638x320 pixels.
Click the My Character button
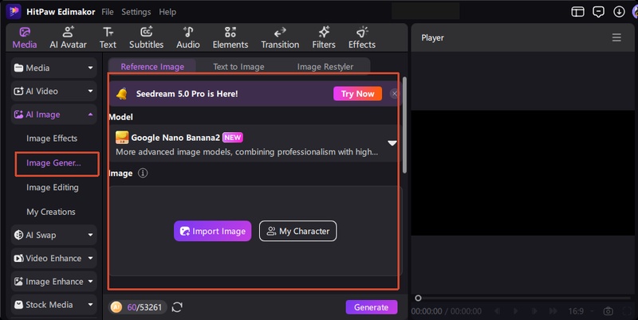[297, 231]
